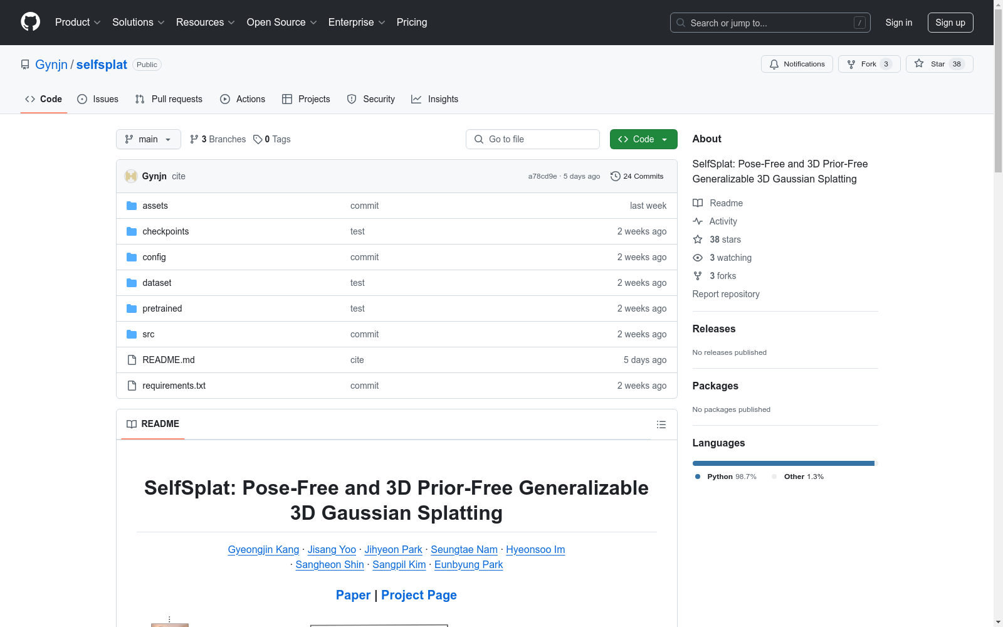Open the Paper link

353,595
